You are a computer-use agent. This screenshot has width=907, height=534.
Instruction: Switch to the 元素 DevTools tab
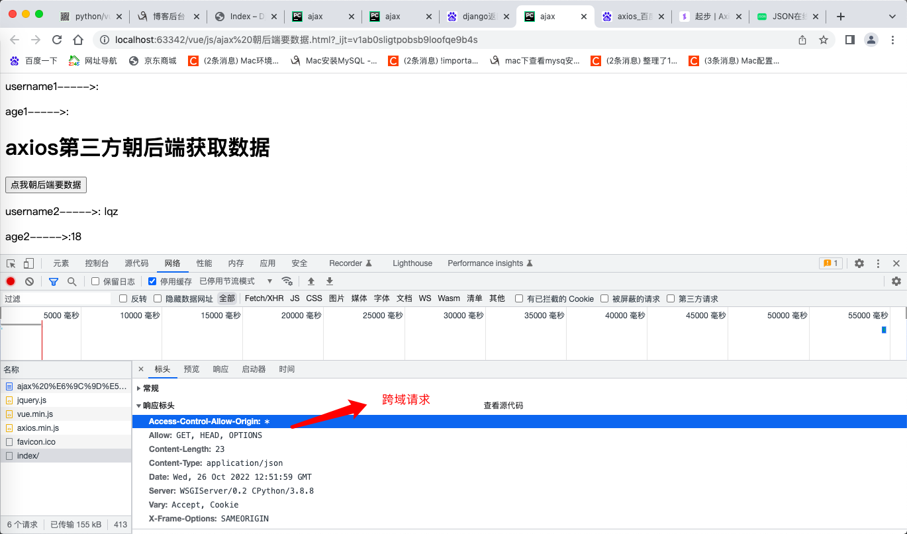click(61, 263)
